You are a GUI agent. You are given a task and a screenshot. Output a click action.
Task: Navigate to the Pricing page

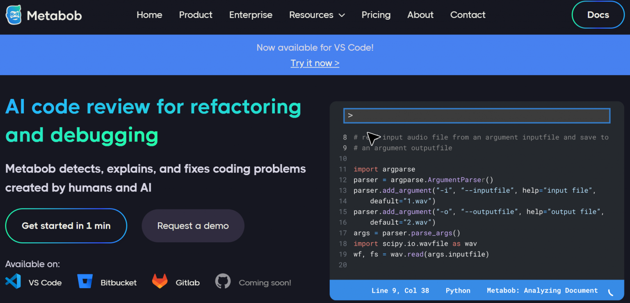coord(376,15)
